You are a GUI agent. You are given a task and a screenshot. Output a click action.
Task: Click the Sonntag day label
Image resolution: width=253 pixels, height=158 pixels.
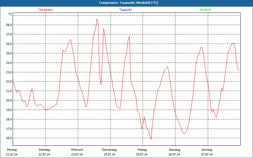[207, 150]
